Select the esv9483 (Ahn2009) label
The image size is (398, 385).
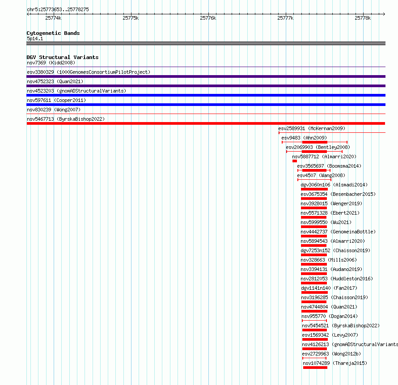(x=304, y=138)
